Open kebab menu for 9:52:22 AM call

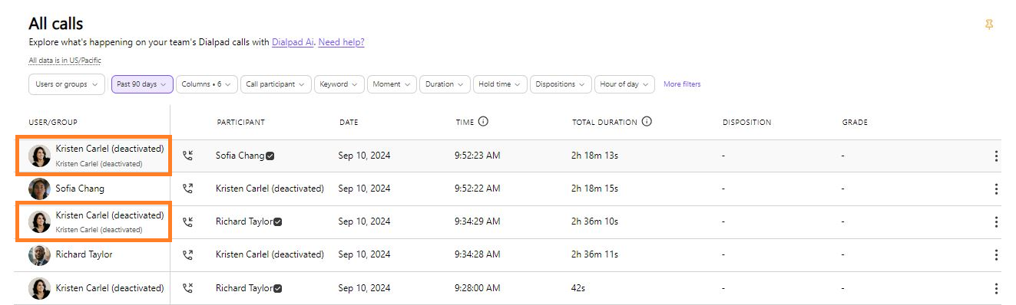pyautogui.click(x=996, y=189)
